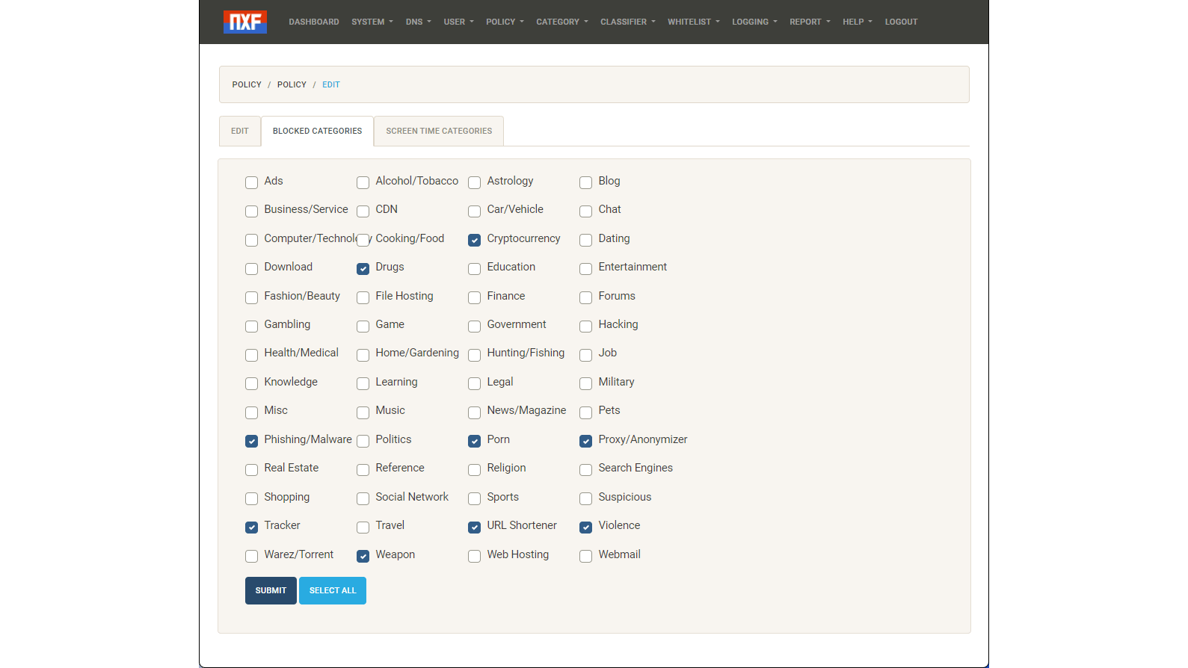Enable the Forums checkbox
Screen dimensions: 1188x668
[x=586, y=297]
